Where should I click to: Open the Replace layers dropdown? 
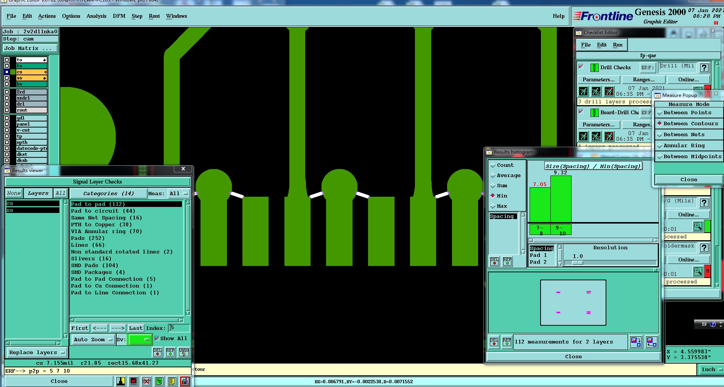tap(37, 353)
